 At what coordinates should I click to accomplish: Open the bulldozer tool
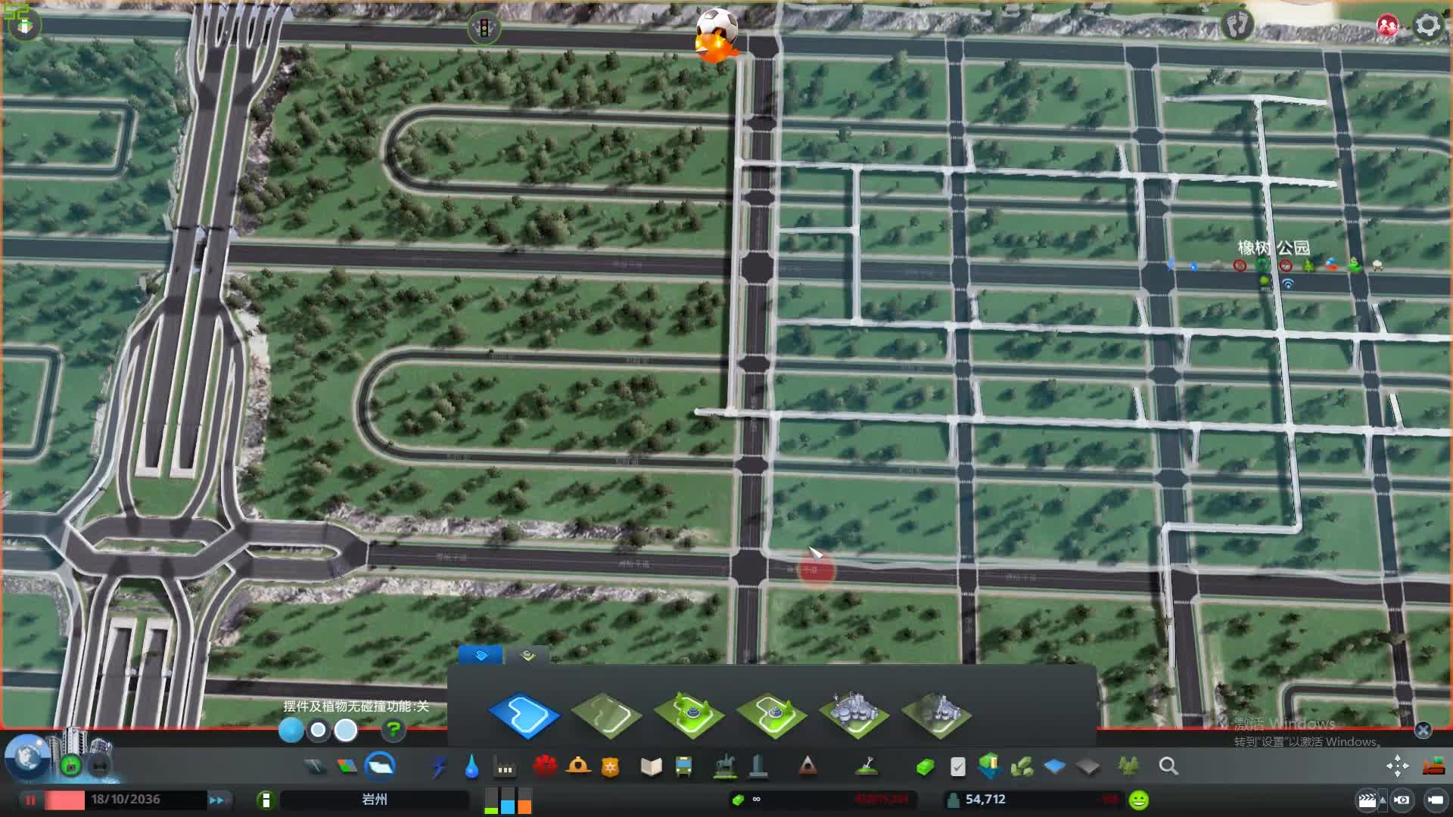click(x=1433, y=767)
